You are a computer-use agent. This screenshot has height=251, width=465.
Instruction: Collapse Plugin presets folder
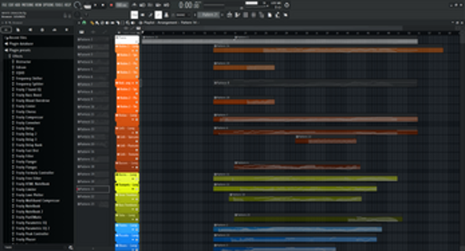(x=20, y=50)
